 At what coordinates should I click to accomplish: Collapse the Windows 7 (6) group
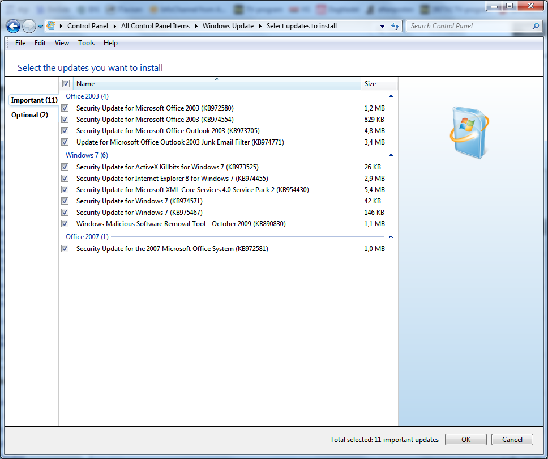[x=391, y=155]
